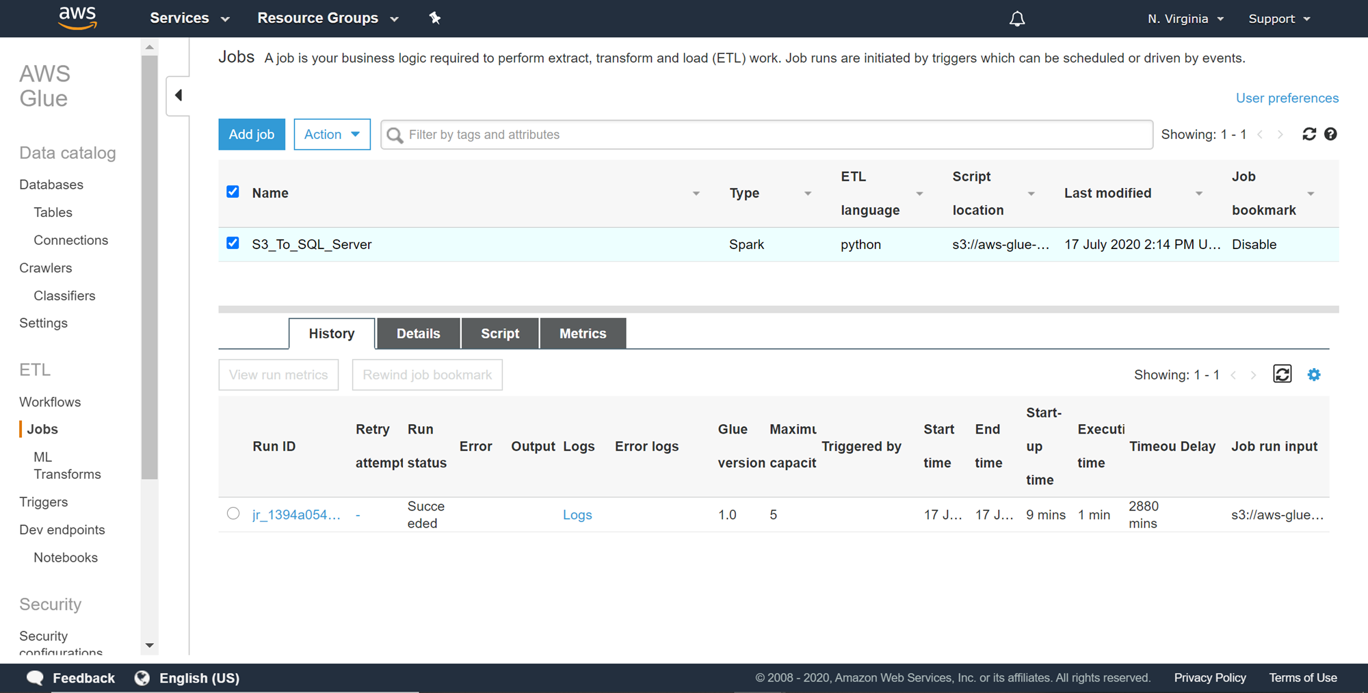1368x693 pixels.
Task: Expand the Services menu
Action: [x=189, y=18]
